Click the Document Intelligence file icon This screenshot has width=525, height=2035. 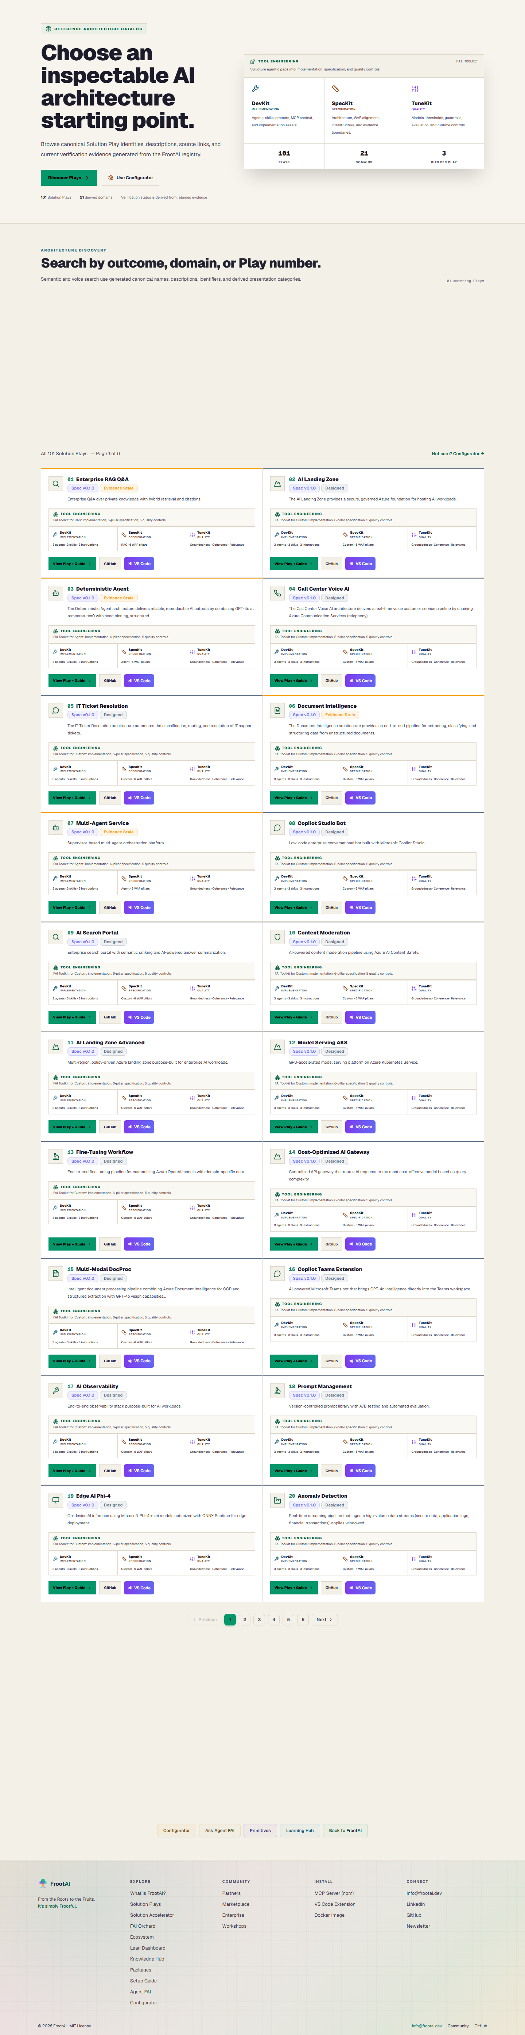pyautogui.click(x=277, y=710)
